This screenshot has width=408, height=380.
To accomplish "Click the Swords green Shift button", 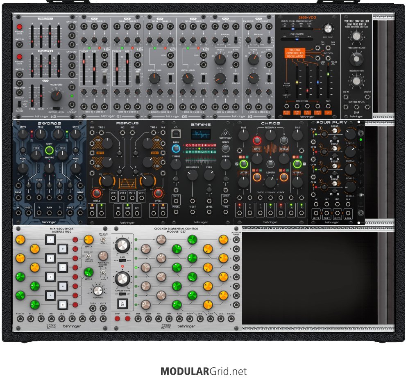I will tap(49, 150).
